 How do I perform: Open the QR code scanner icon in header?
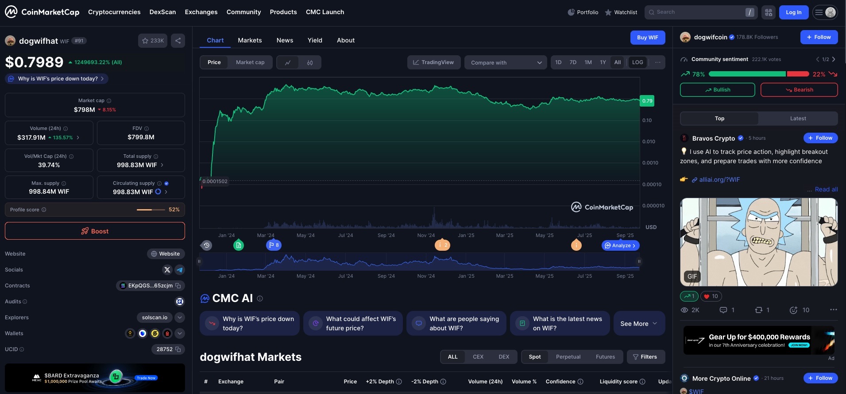[769, 12]
